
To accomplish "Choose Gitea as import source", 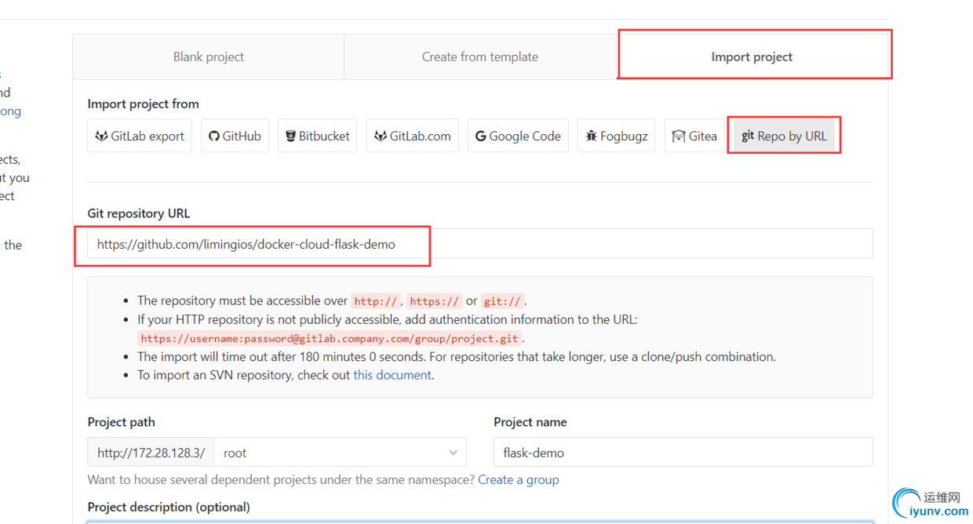I will tap(694, 136).
